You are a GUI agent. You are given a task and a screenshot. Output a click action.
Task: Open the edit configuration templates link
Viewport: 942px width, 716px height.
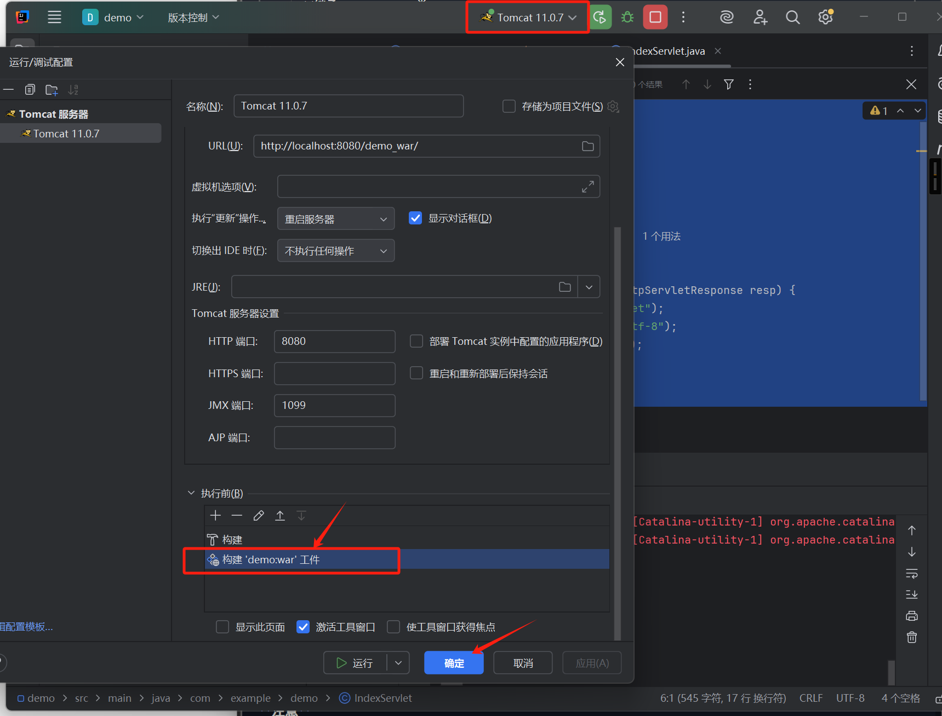pyautogui.click(x=26, y=627)
